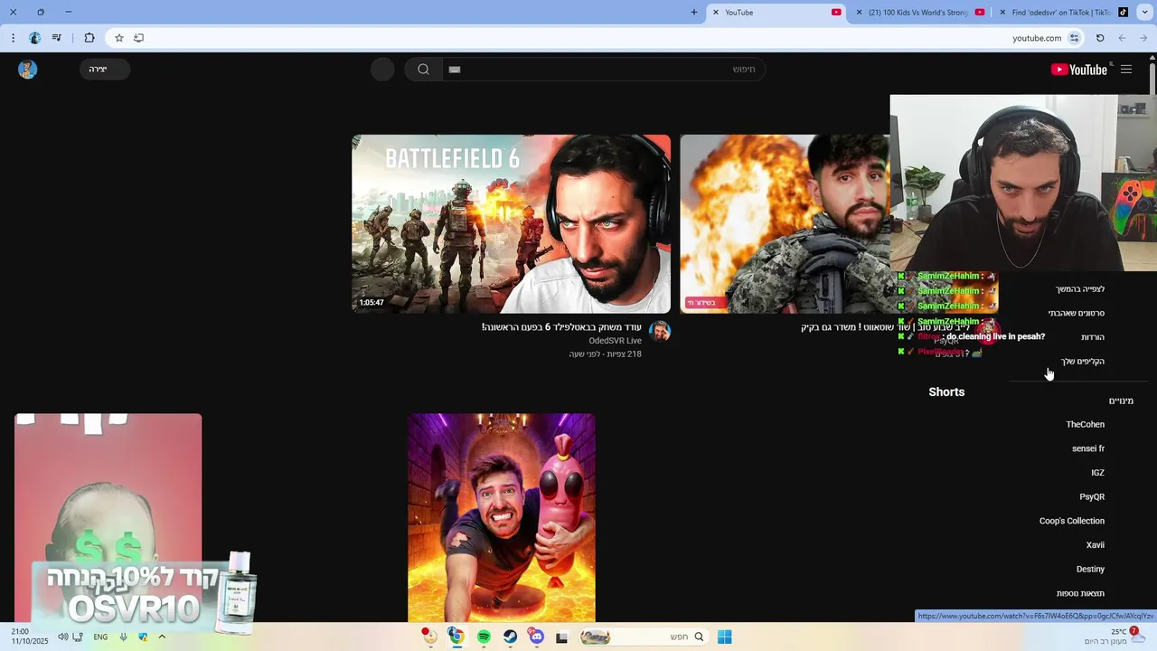Open the lava dungeon Short thumbnail
1157x651 pixels.
click(502, 517)
